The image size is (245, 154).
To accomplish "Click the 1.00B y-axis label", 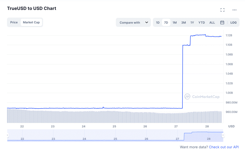I will click(x=229, y=93).
